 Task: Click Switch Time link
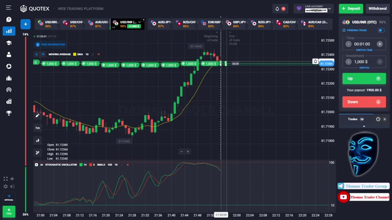[364, 50]
